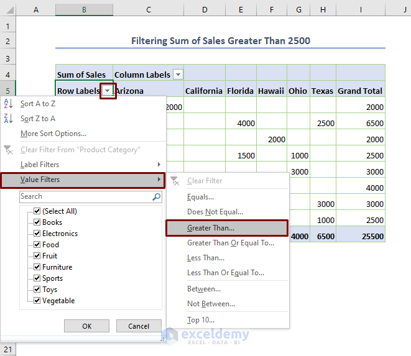Screen dimensions: 411x356
Task: Click the Search input field
Action: pos(84,196)
